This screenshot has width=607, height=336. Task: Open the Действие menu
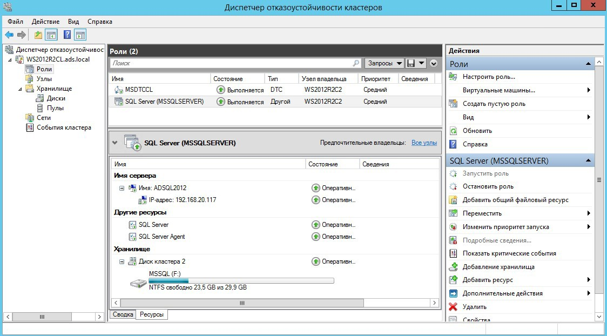(x=45, y=22)
